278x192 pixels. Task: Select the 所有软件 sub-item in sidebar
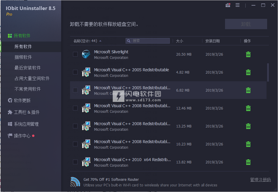31,47
